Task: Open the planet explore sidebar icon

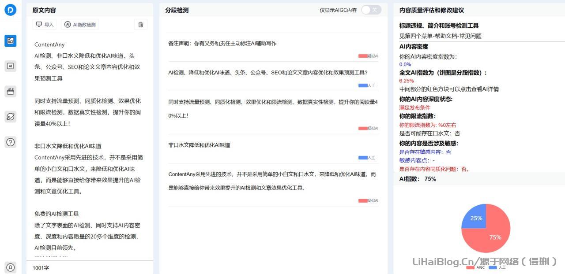Action: (x=11, y=117)
